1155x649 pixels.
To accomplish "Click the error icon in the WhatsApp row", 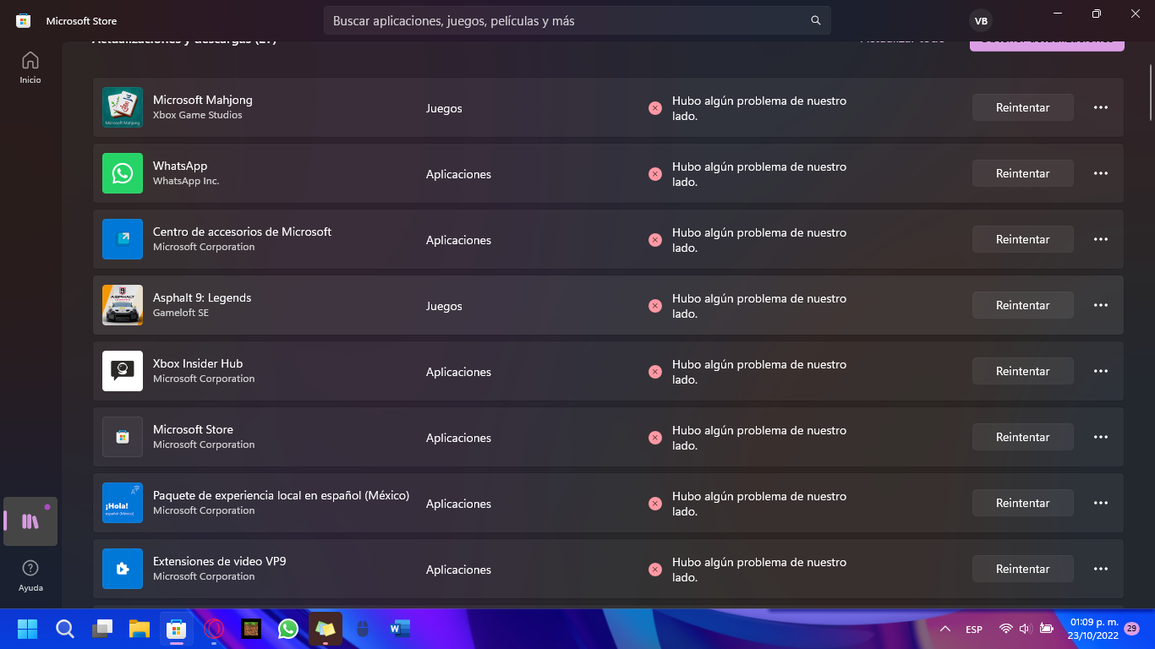I will coord(655,174).
